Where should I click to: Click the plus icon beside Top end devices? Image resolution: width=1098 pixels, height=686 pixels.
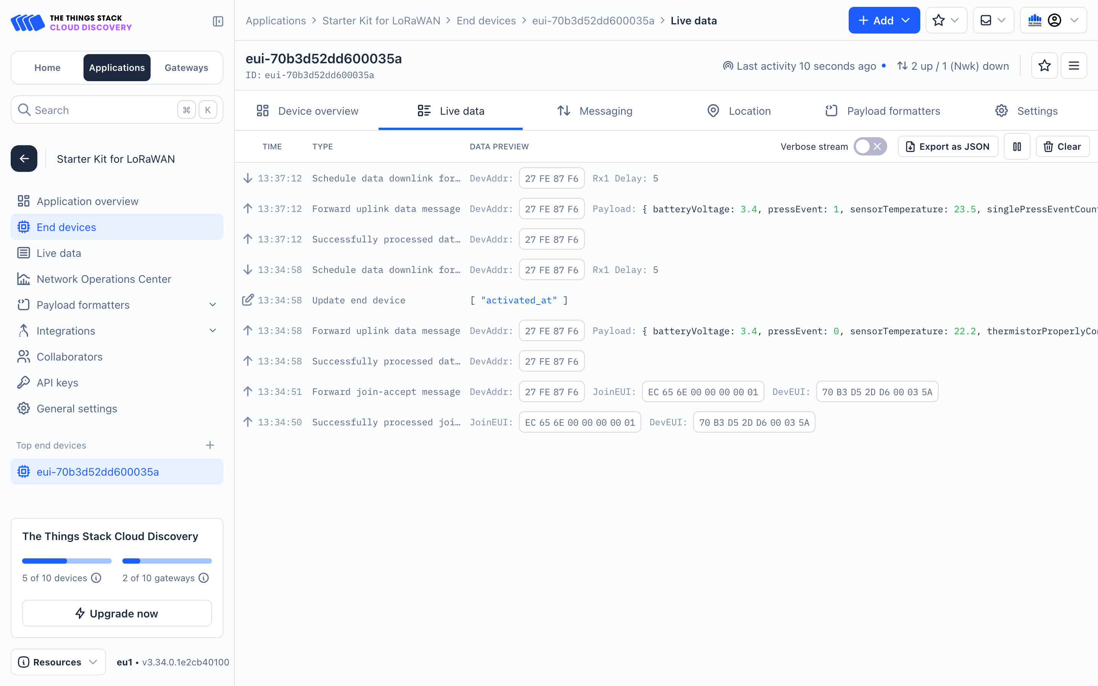(210, 445)
